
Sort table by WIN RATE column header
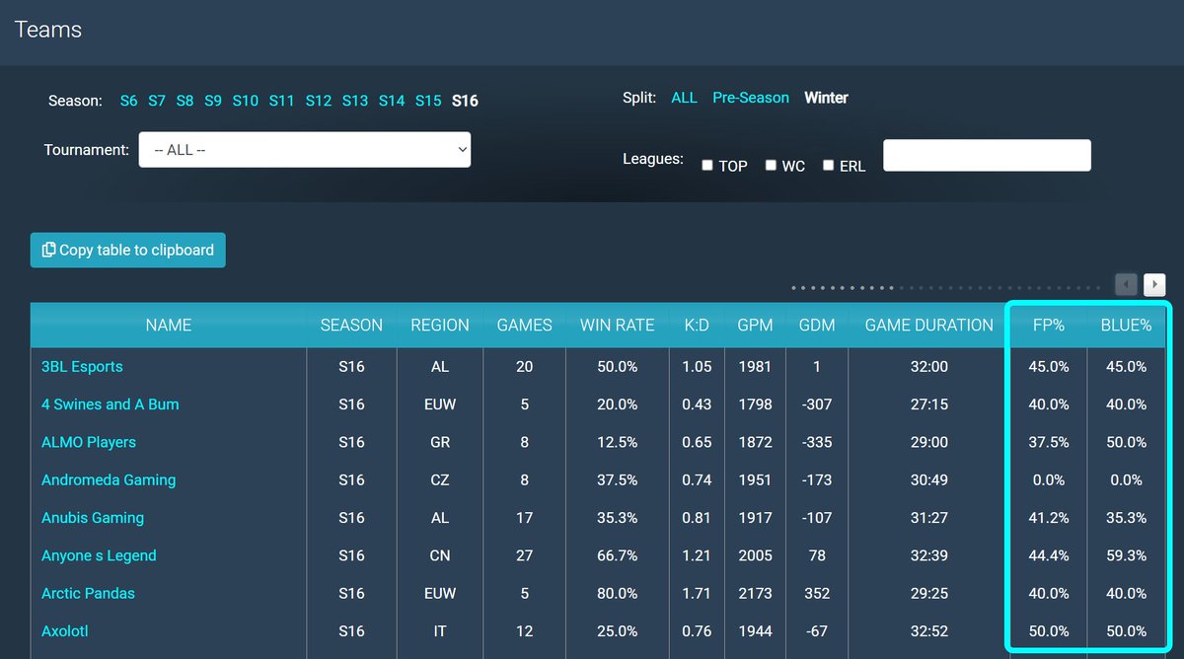pos(618,326)
